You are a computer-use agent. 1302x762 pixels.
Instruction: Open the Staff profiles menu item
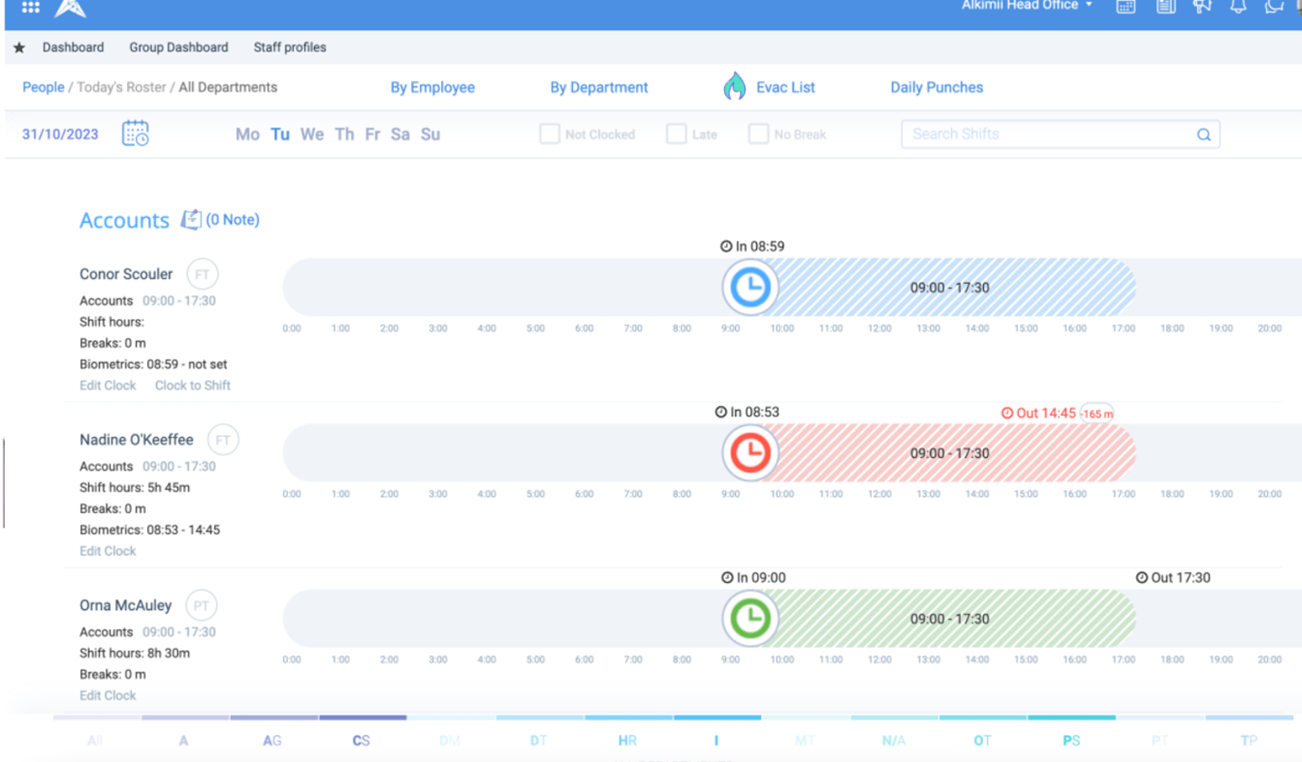[x=290, y=47]
